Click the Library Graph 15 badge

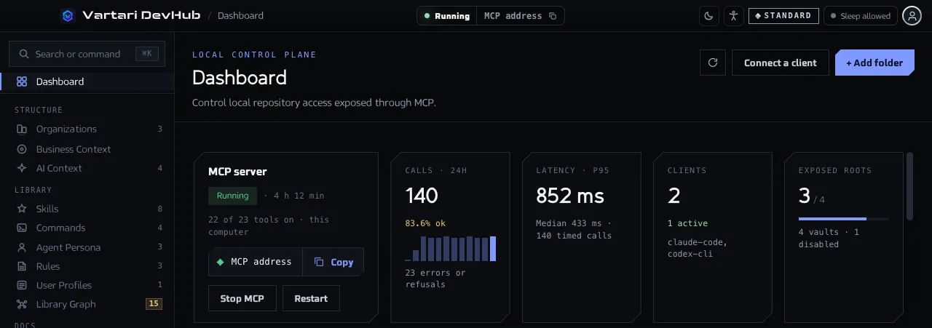[x=154, y=304]
